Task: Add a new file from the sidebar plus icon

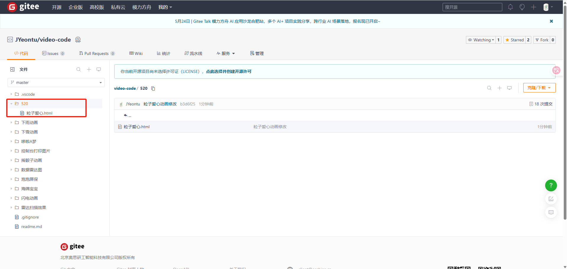Action: click(x=89, y=69)
